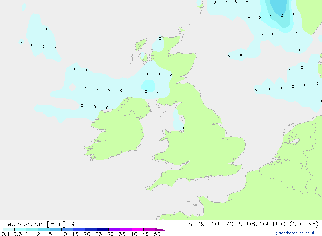Click the 2–5 mm legend color swatch
322x236 pixels.
(44, 230)
